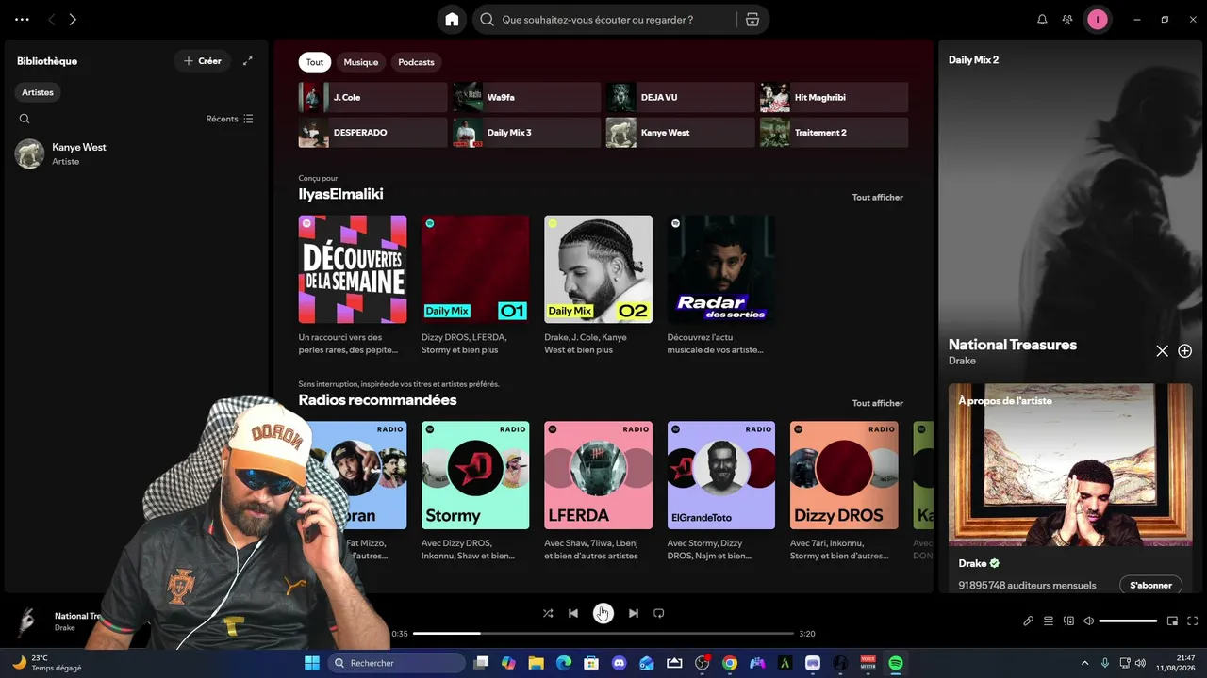This screenshot has width=1207, height=678.
Task: Click Tout afficher for Radios recommandées
Action: (x=878, y=403)
